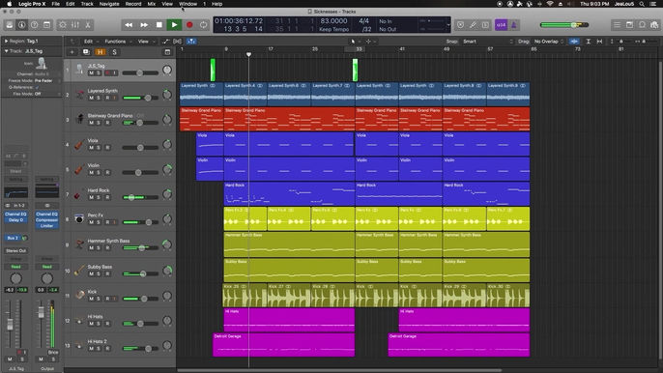Click the Fast Forward transport button
The image size is (663, 373).
(144, 25)
